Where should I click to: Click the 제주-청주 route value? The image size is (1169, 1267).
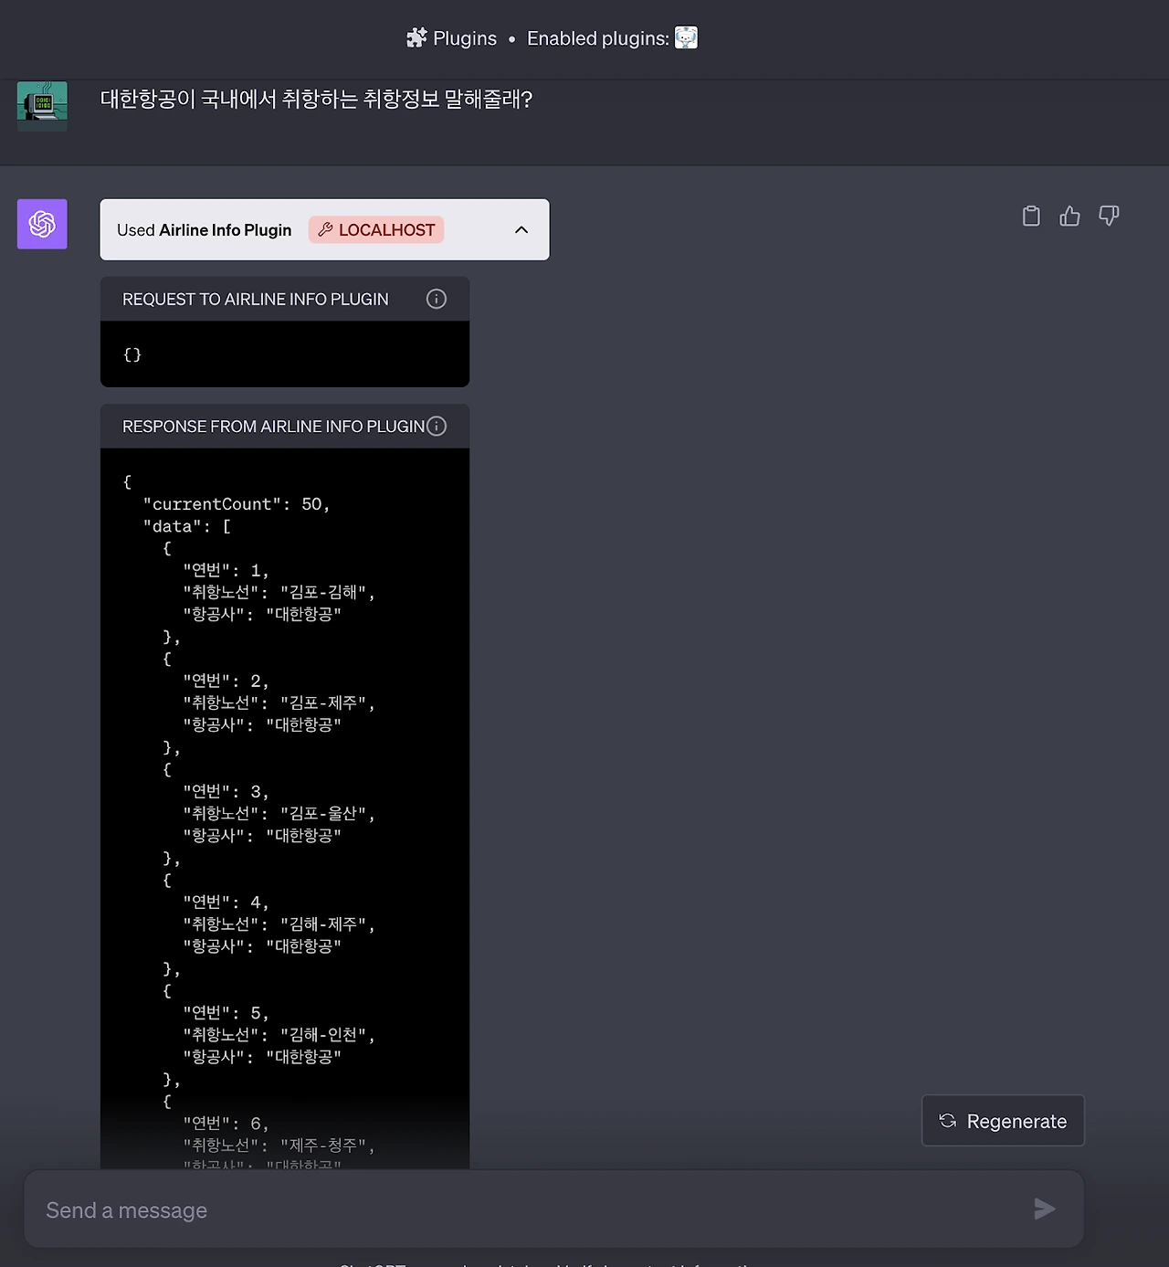tap(323, 1146)
